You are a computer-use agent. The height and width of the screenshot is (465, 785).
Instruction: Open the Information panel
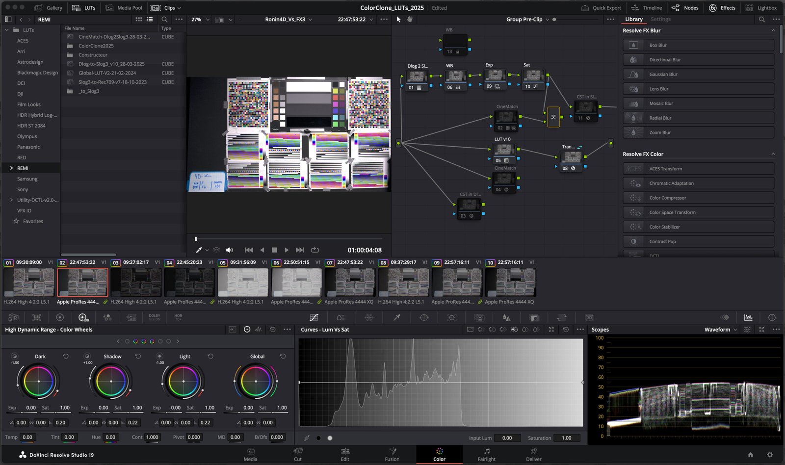[x=772, y=317]
